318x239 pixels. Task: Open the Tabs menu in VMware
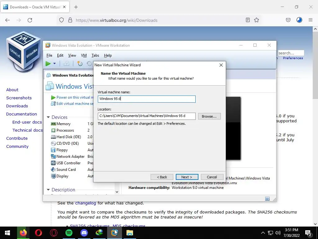pos(95,55)
